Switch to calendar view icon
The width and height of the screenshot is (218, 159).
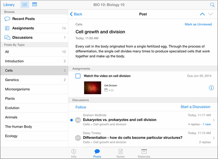(34, 5)
